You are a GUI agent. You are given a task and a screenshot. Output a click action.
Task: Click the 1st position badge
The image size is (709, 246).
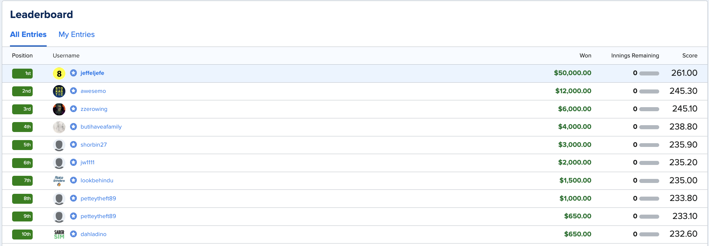point(22,74)
